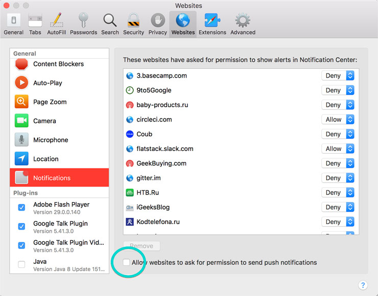Toggle the Adobe Flash Player plug-in checkbox
This screenshot has height=296, width=378.
21,207
